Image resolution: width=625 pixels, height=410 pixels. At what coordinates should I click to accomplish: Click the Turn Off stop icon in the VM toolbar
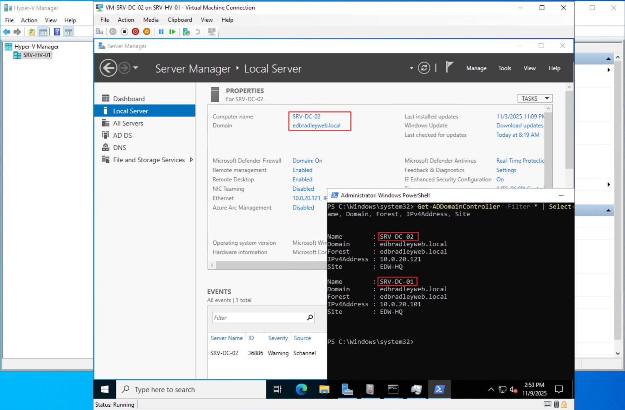tap(124, 32)
